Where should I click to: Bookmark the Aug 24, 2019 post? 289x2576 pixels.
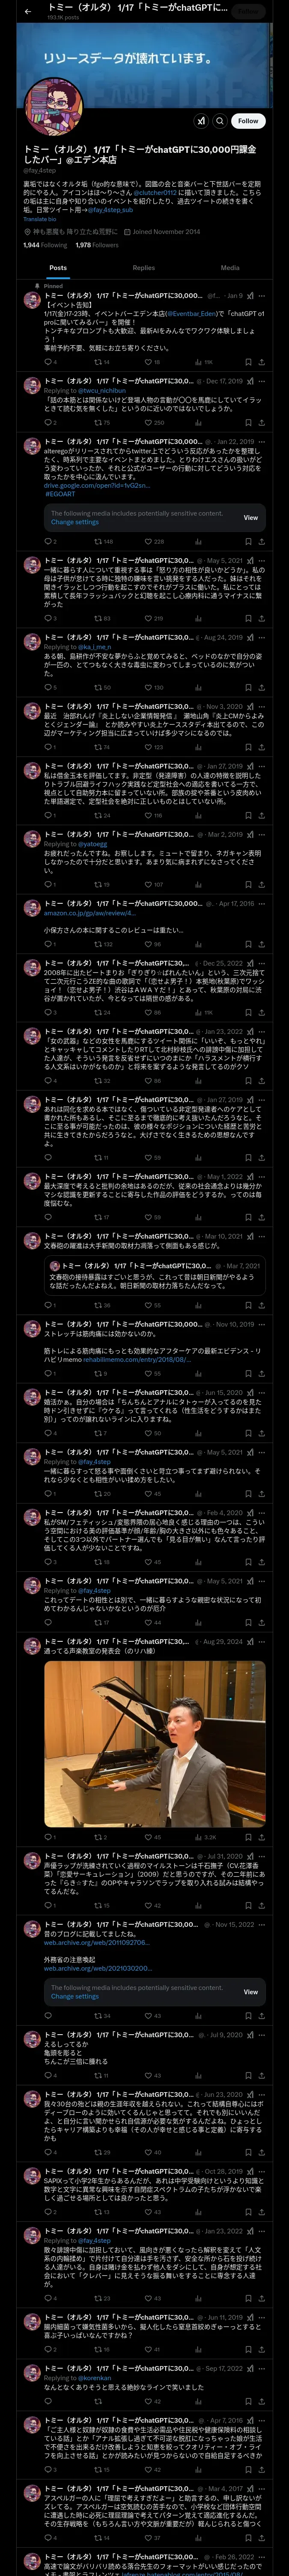click(x=249, y=687)
